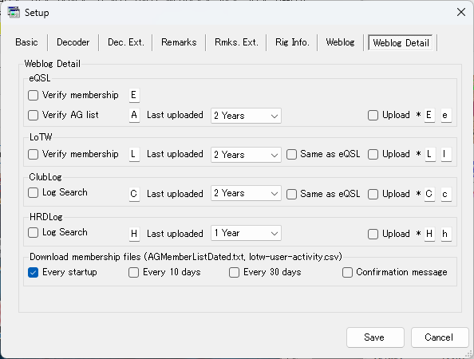Click the eQSL membership mark field E
The width and height of the screenshot is (474, 359).
134,96
